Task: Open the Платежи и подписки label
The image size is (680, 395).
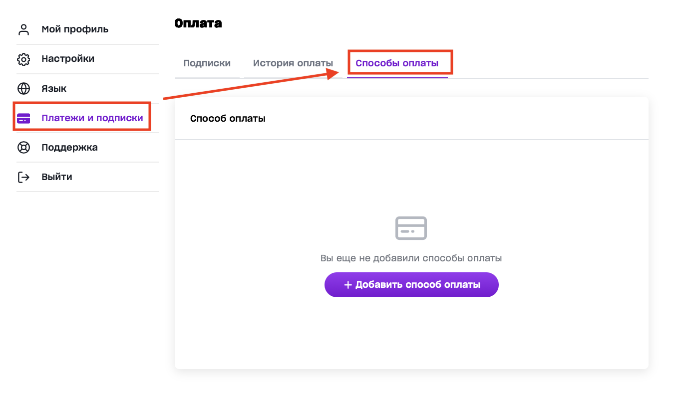Action: click(x=92, y=118)
